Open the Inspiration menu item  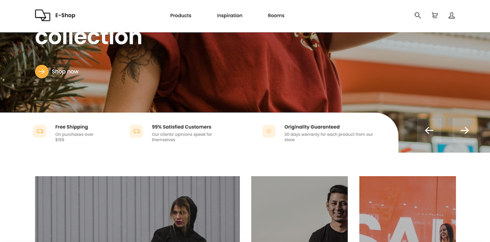229,16
